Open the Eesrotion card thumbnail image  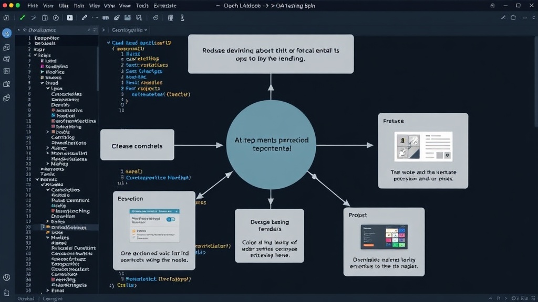(x=154, y=225)
